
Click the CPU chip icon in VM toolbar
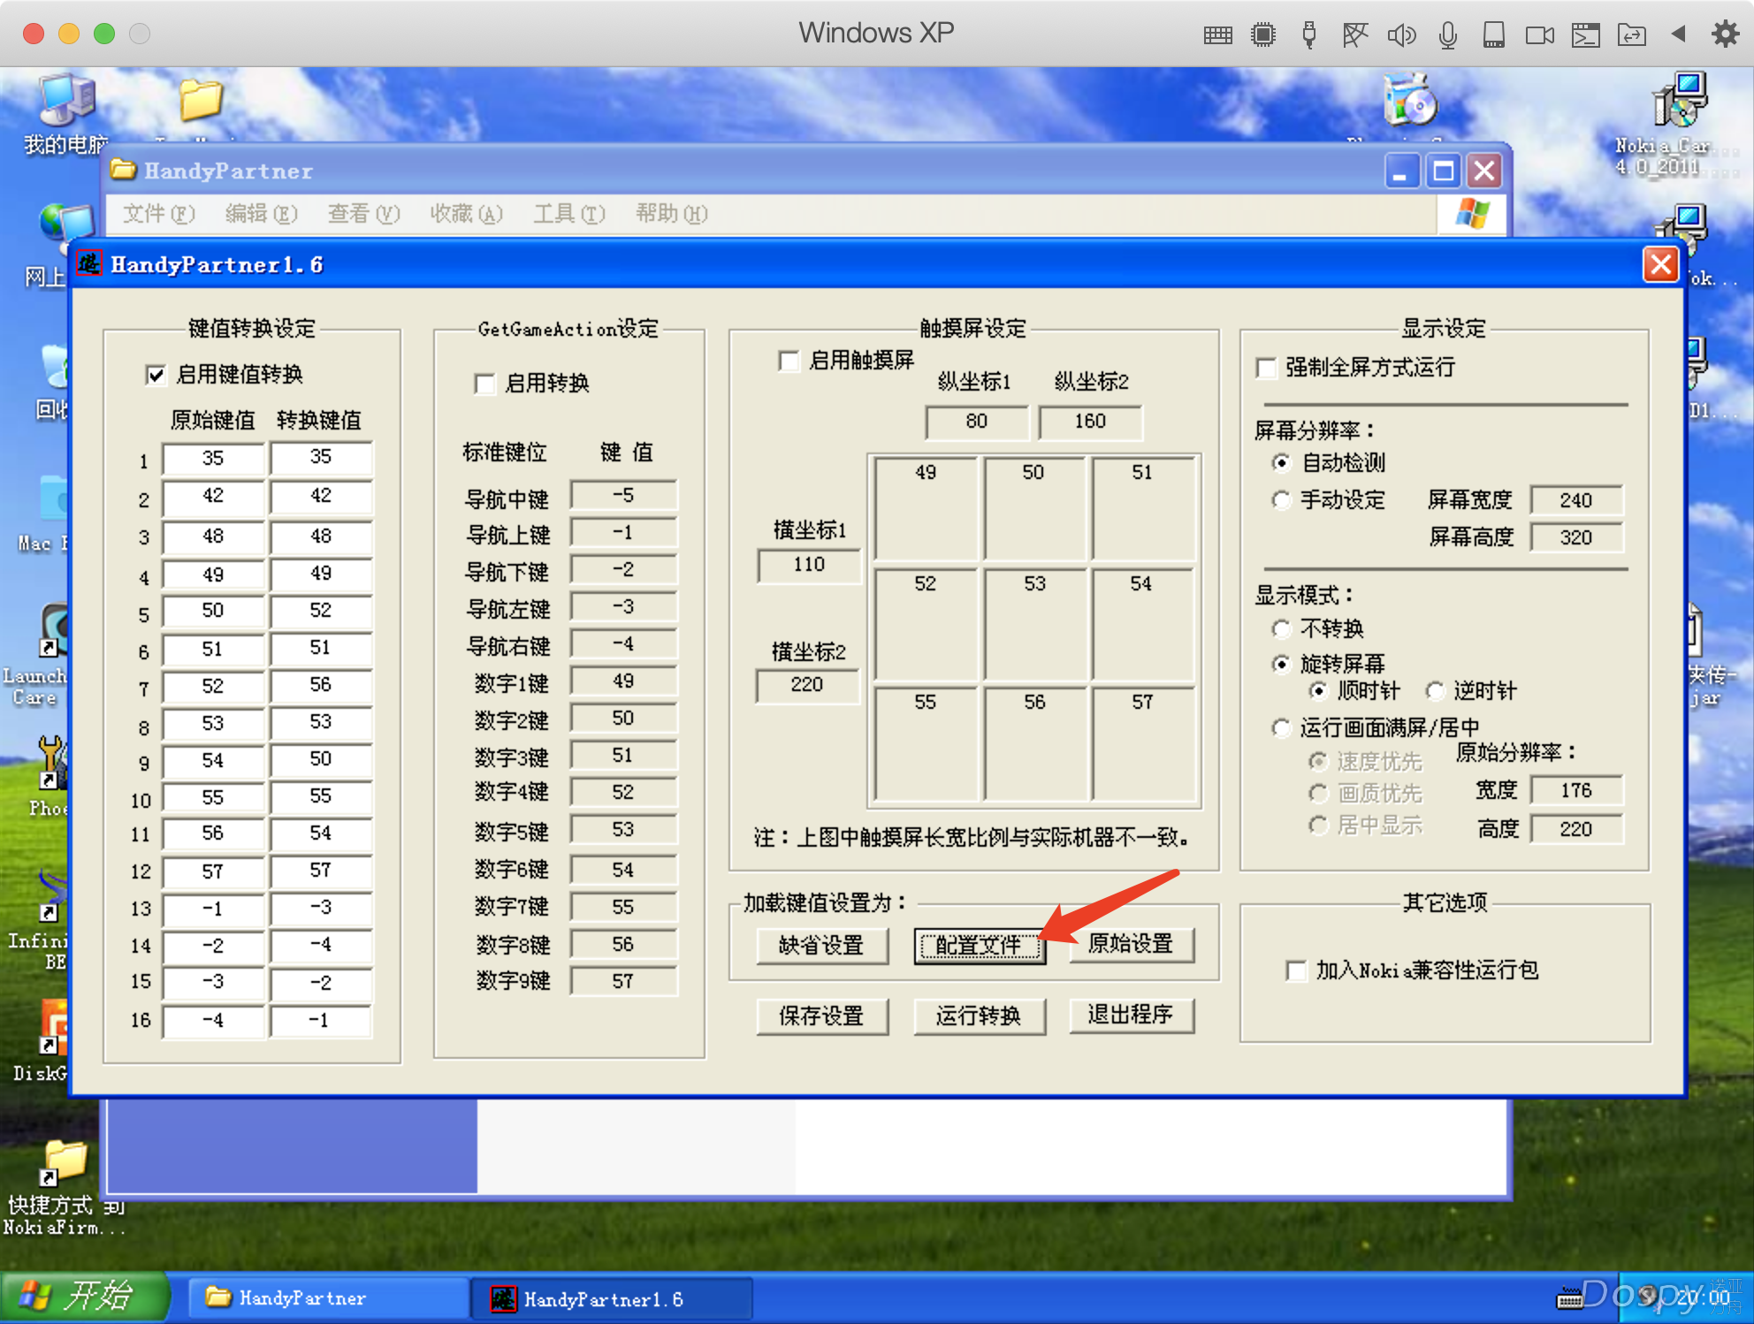click(x=1263, y=34)
